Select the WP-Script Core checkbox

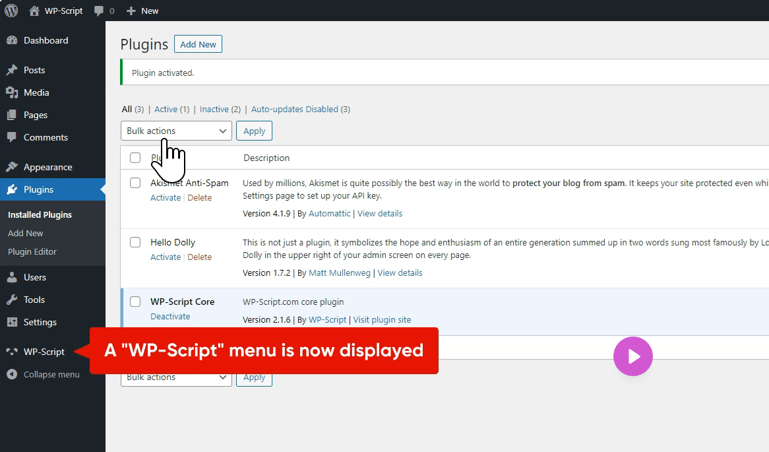pyautogui.click(x=135, y=302)
